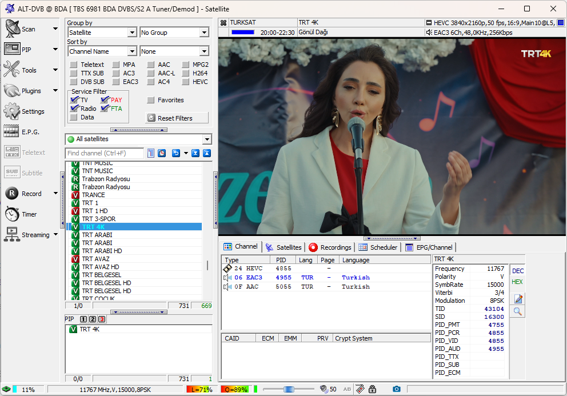
Task: Enable the HEVC filter checkbox
Action: 187,82
